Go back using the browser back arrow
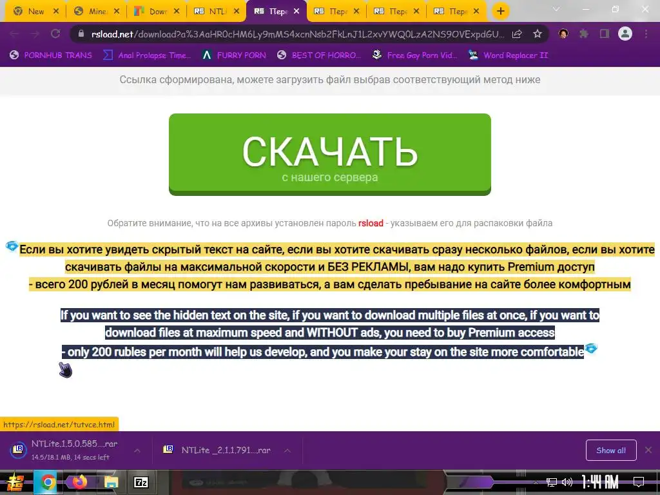This screenshot has height=495, width=660. [14, 34]
